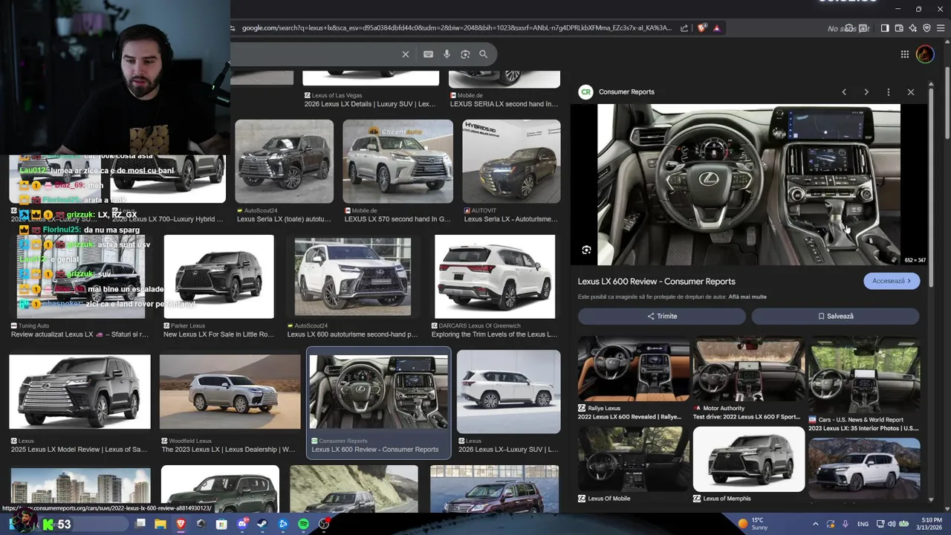Open Lexus Of Mobile interior thumbnail
The image size is (951, 535).
click(634, 459)
